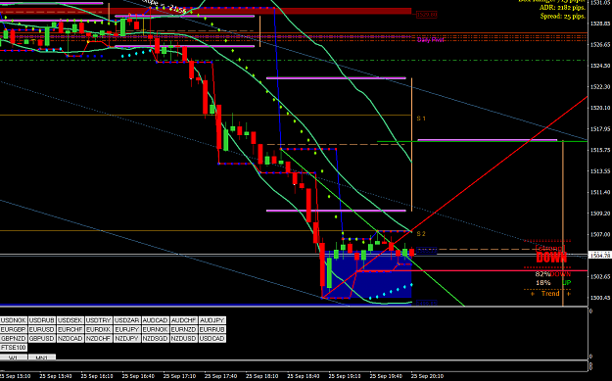
Task: Select the EURDKK symbol button
Action: tap(99, 329)
